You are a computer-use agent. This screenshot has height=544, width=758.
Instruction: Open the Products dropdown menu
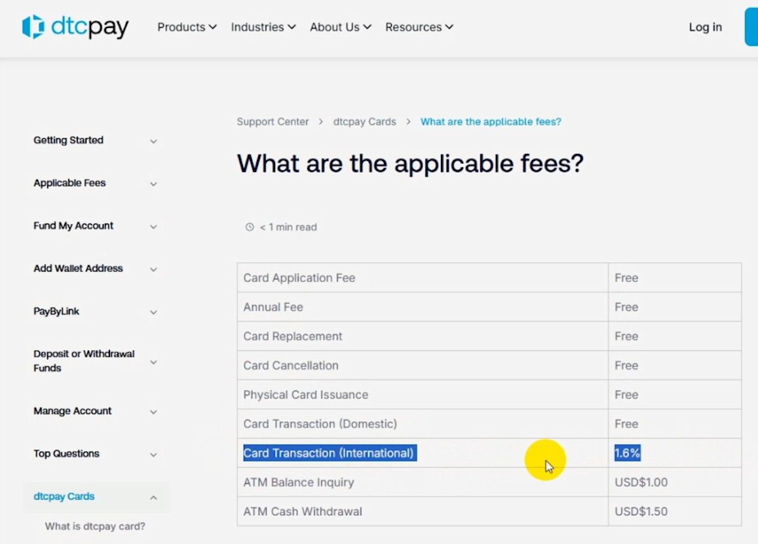coord(187,27)
